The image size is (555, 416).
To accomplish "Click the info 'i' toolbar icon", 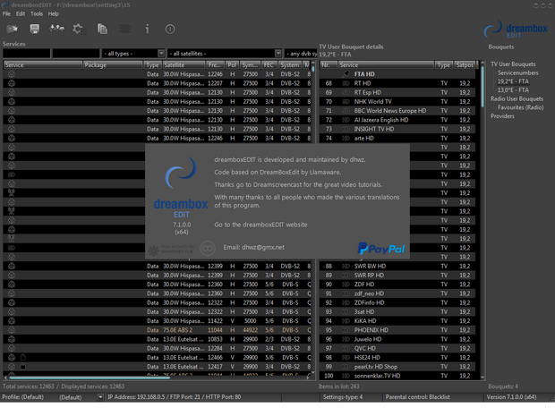I will [x=147, y=29].
